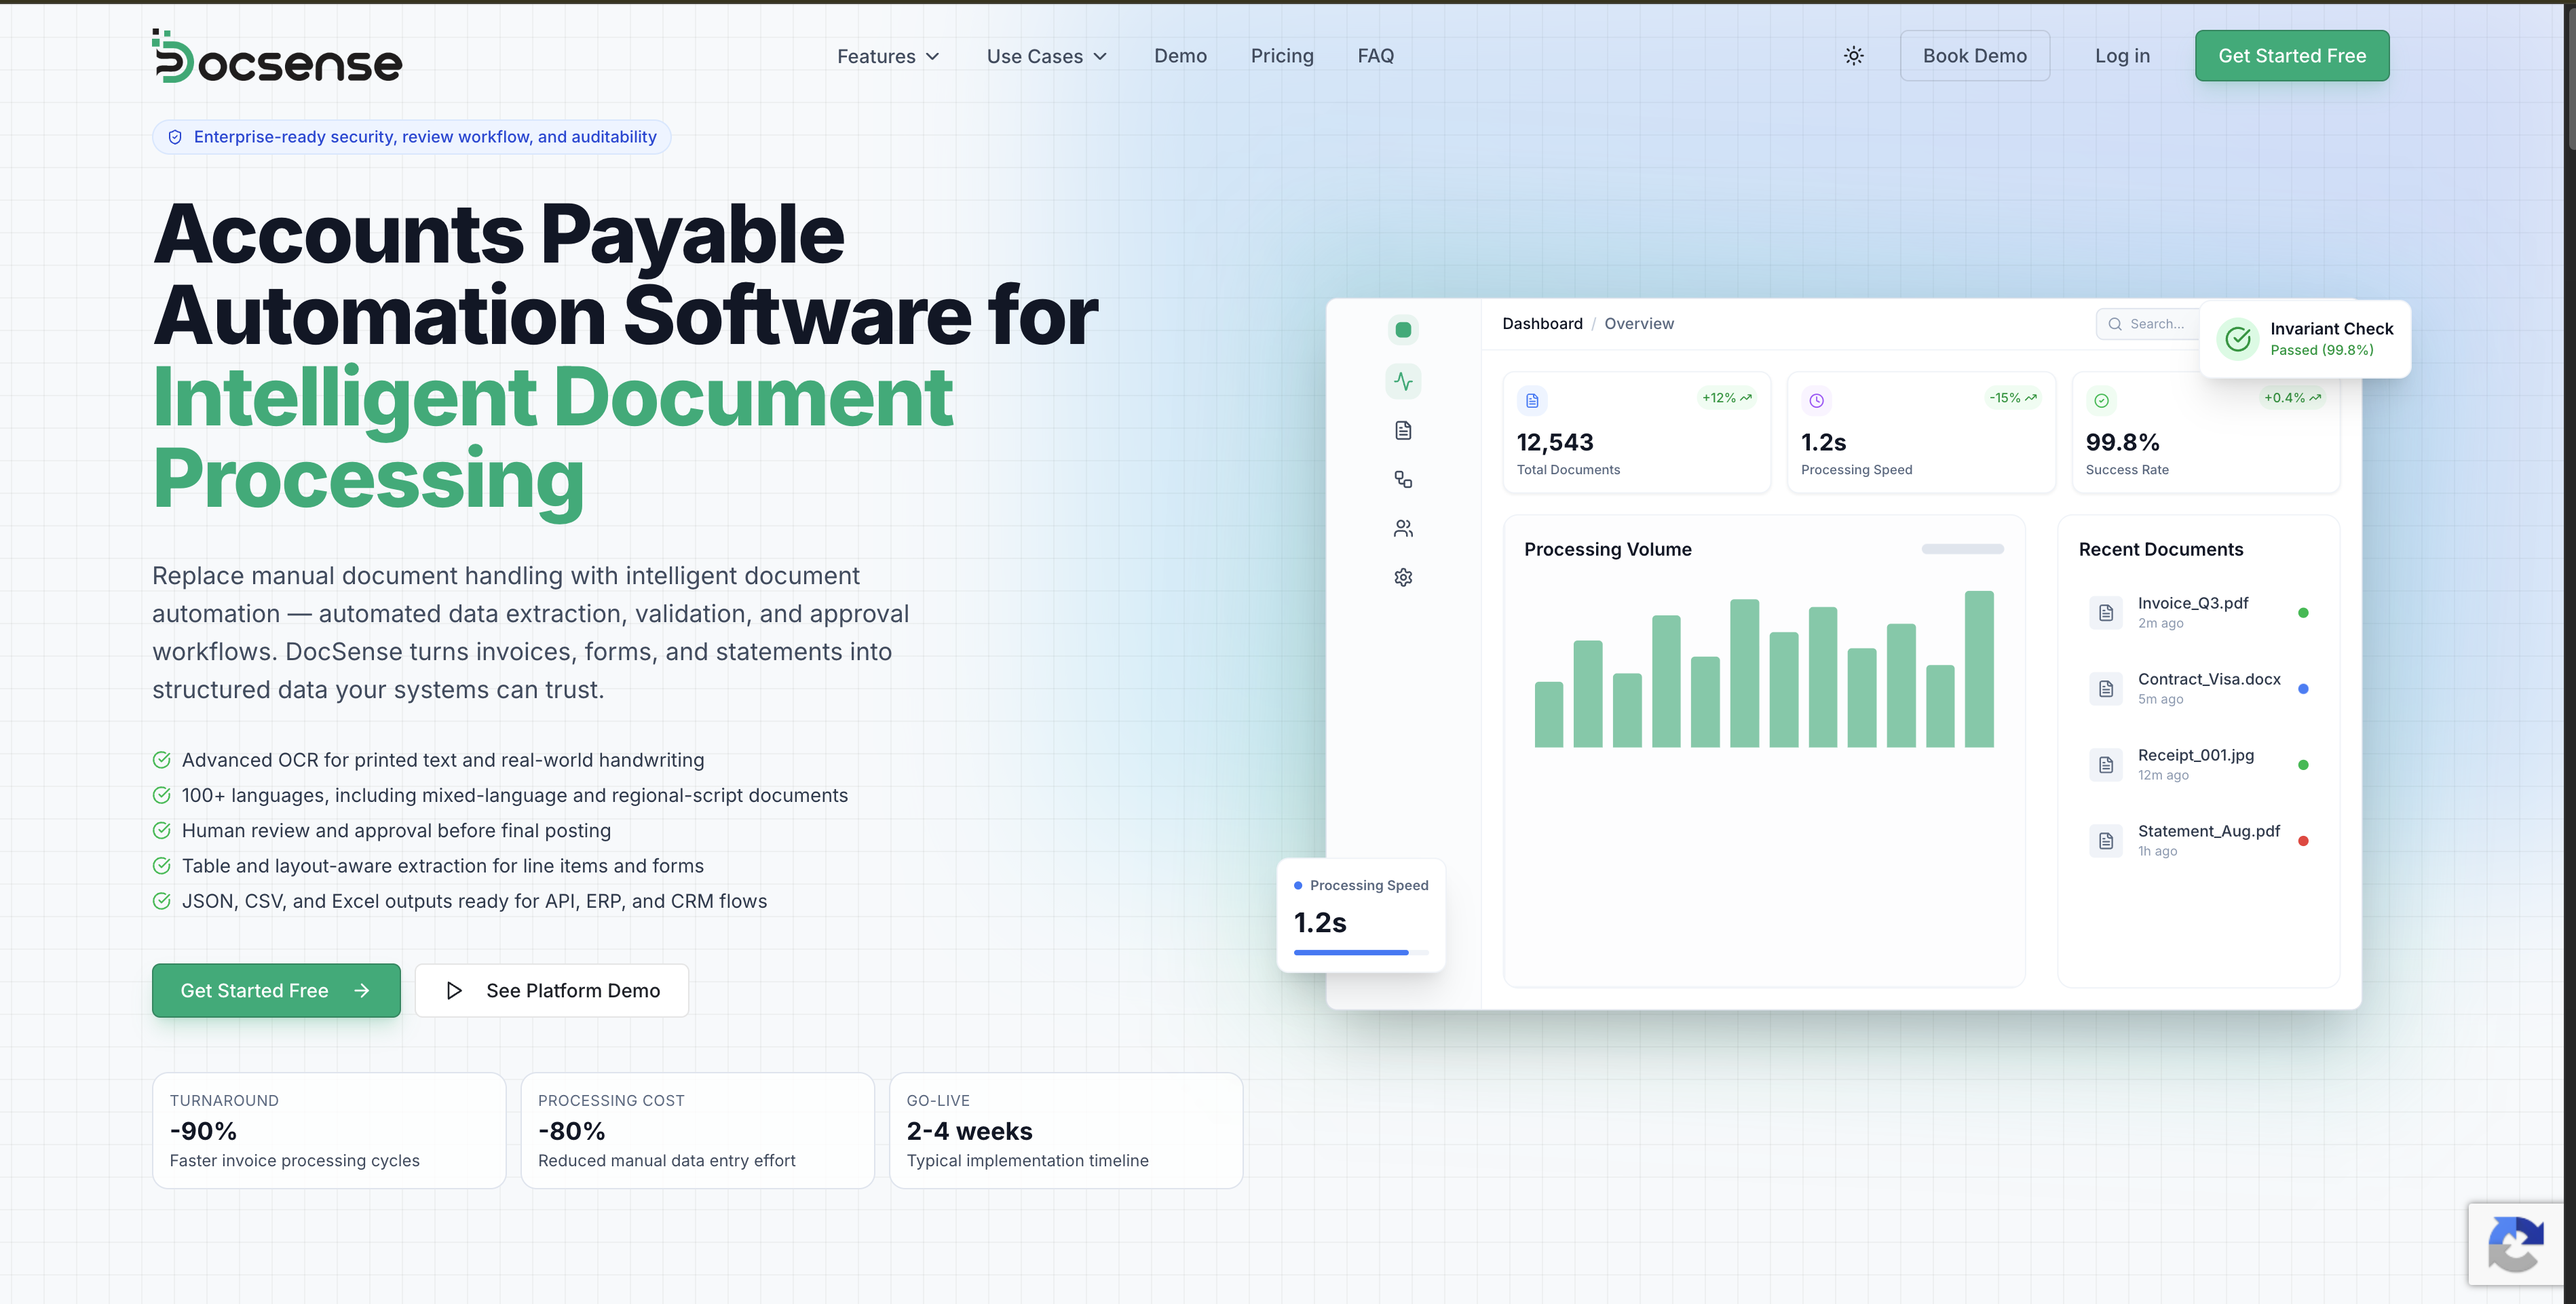
Task: Select the green square dashboard sidebar icon
Action: coord(1403,330)
